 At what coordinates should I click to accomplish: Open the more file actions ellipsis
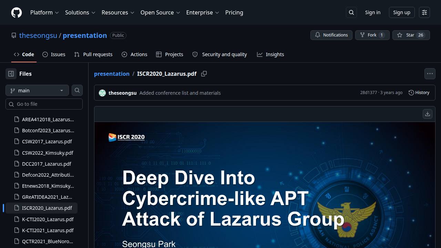click(x=430, y=74)
